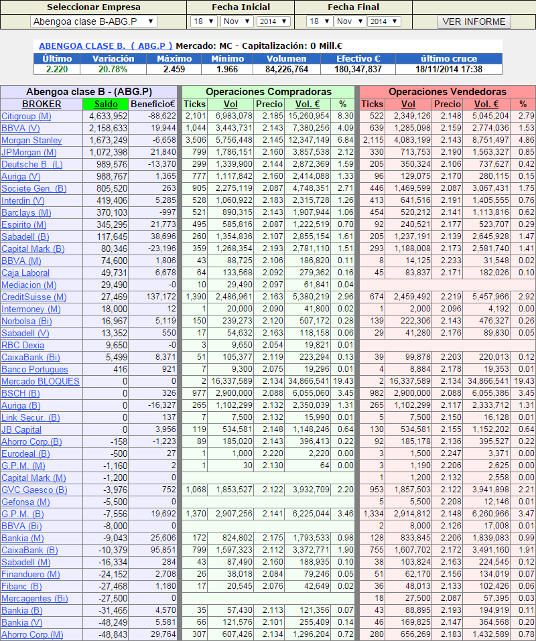
Task: Open the Link Secur. (B) broker link
Action: tap(30, 418)
